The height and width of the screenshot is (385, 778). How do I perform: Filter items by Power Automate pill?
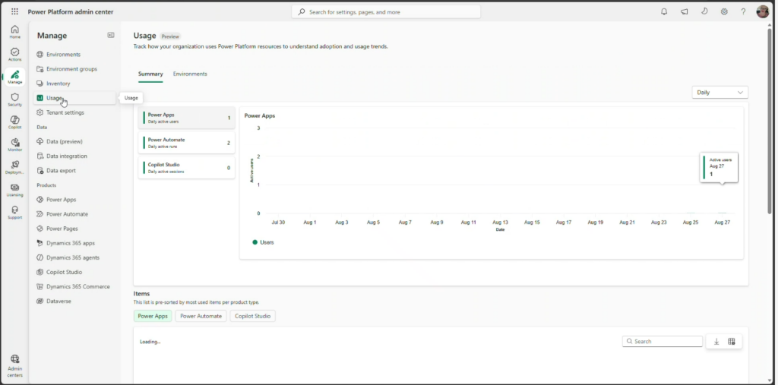point(201,316)
